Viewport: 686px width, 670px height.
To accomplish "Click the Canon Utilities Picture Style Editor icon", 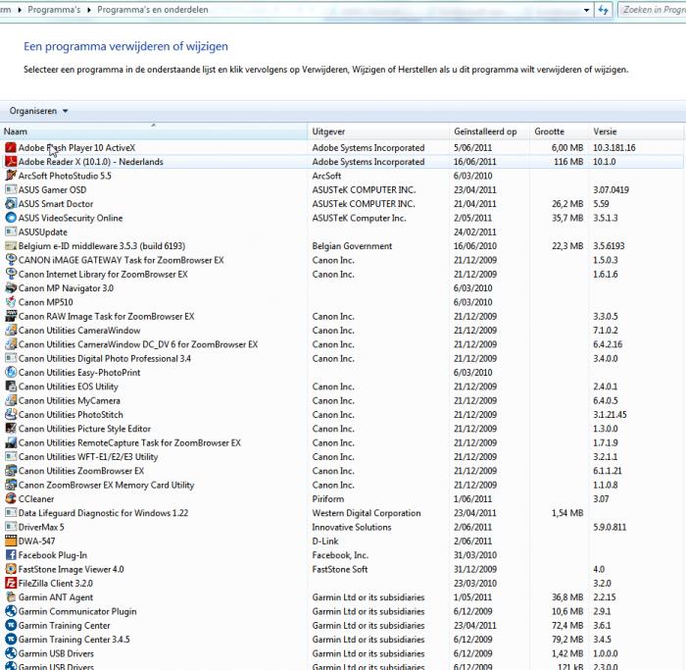I will click(11, 429).
